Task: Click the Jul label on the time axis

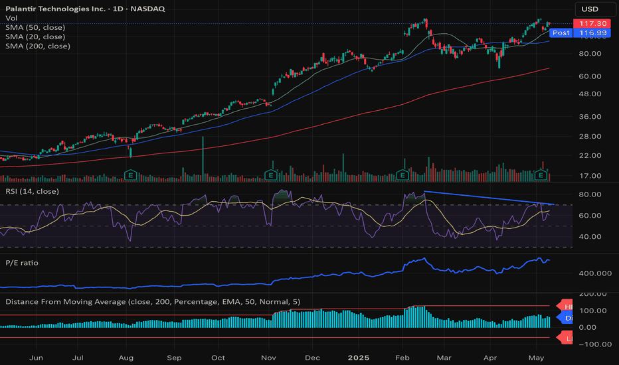Action: pyautogui.click(x=78, y=358)
